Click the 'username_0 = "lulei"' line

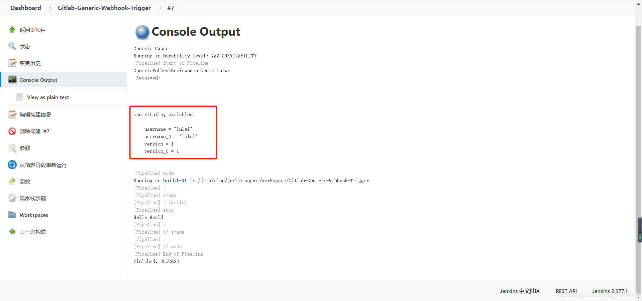[x=171, y=136]
